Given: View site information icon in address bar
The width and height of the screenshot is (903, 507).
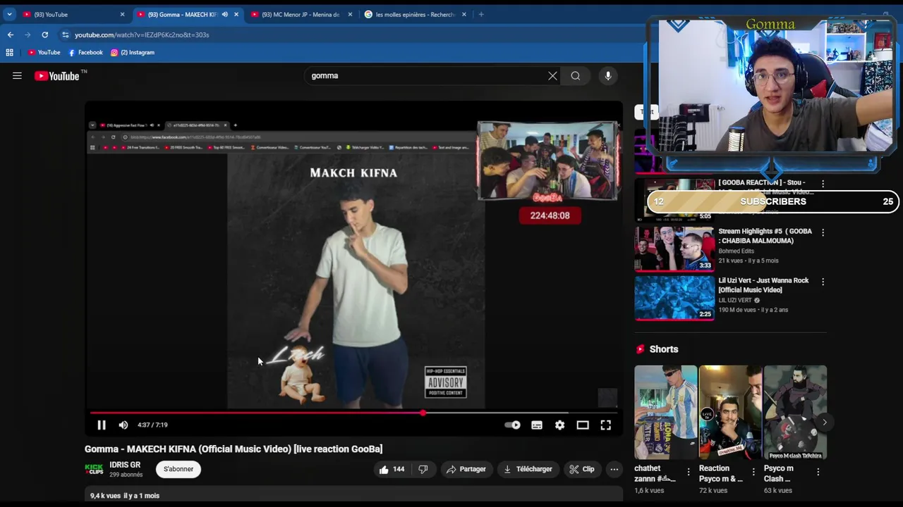Looking at the screenshot, I should [65, 35].
